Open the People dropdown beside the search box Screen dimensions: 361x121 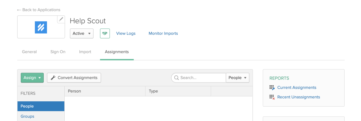237,78
